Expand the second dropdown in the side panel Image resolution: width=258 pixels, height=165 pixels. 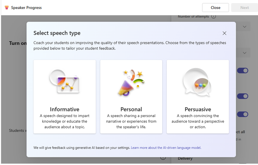244,53
